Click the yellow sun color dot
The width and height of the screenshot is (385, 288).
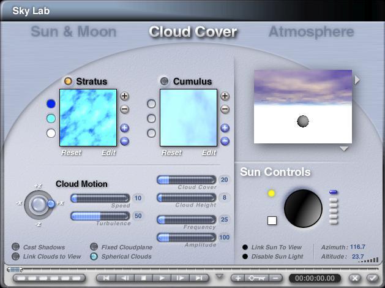pos(271,194)
